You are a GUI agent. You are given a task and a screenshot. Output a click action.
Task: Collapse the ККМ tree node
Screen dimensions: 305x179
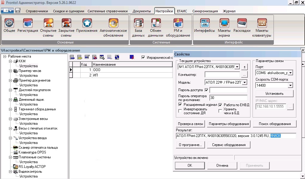[x=10, y=61]
